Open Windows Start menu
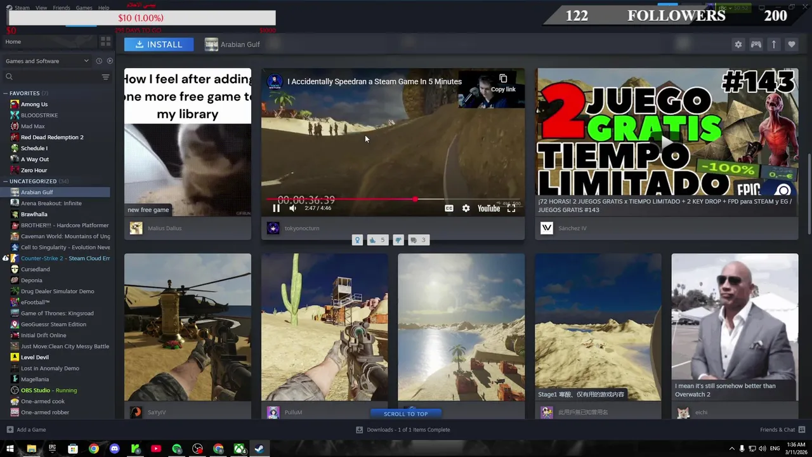Screen dimensions: 812x457 [x=10, y=449]
